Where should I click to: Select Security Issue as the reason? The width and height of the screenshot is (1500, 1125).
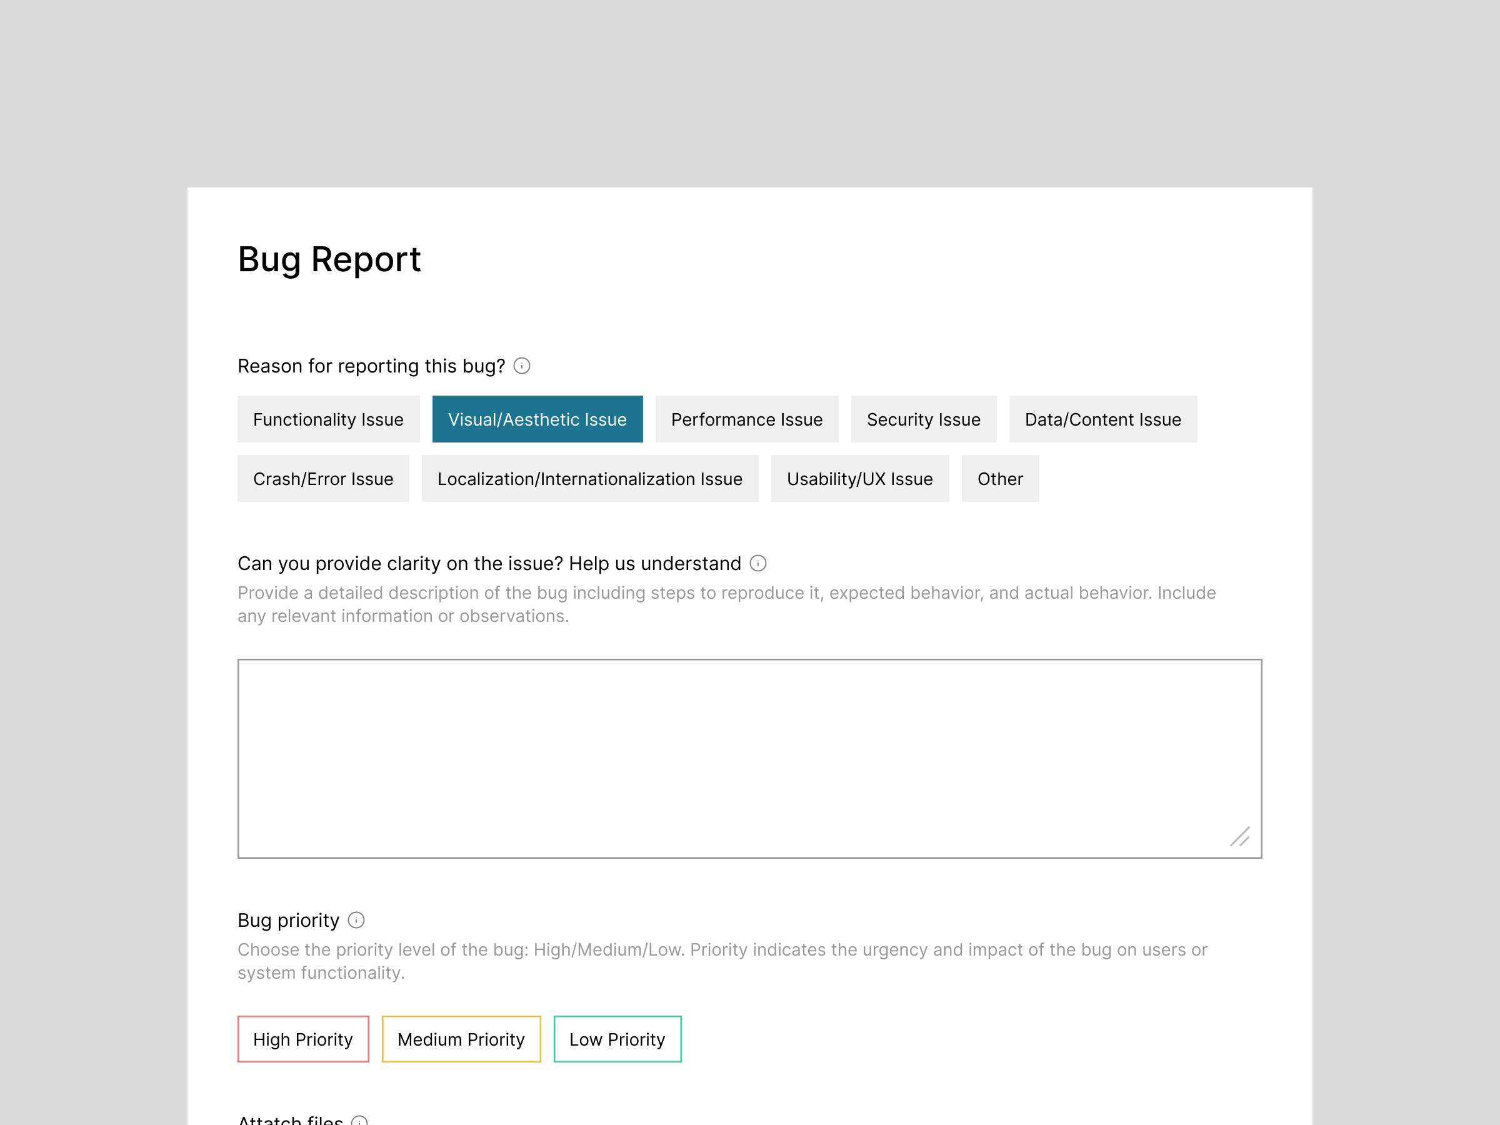pyautogui.click(x=924, y=419)
